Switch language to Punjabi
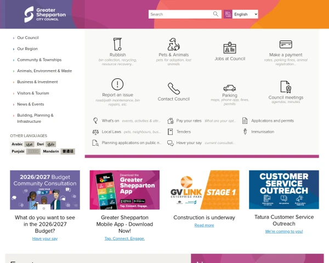The image size is (329, 263). tap(25, 151)
